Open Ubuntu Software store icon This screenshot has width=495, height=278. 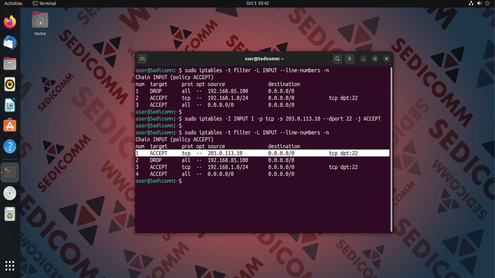tap(10, 126)
